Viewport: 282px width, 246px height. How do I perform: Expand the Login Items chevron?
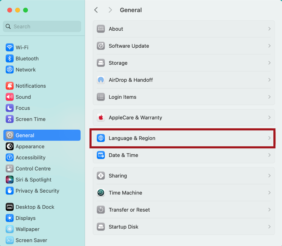click(269, 97)
